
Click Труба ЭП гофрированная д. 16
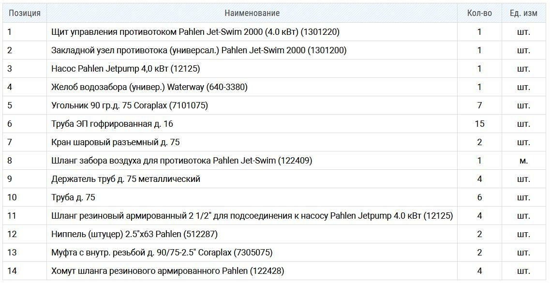[112, 124]
